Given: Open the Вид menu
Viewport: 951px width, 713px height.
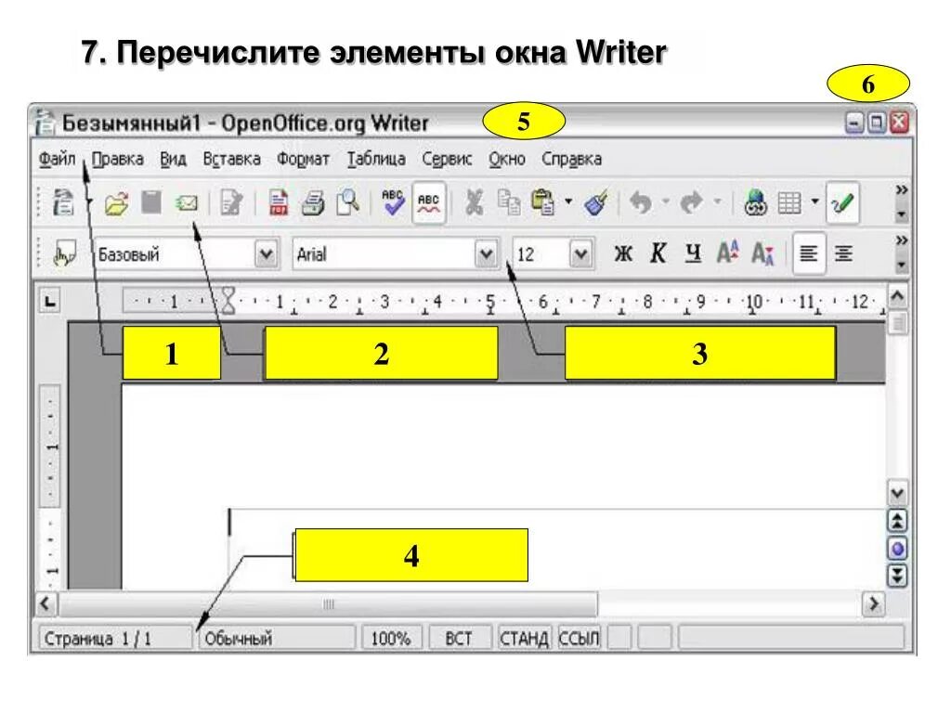Looking at the screenshot, I should pos(173,159).
